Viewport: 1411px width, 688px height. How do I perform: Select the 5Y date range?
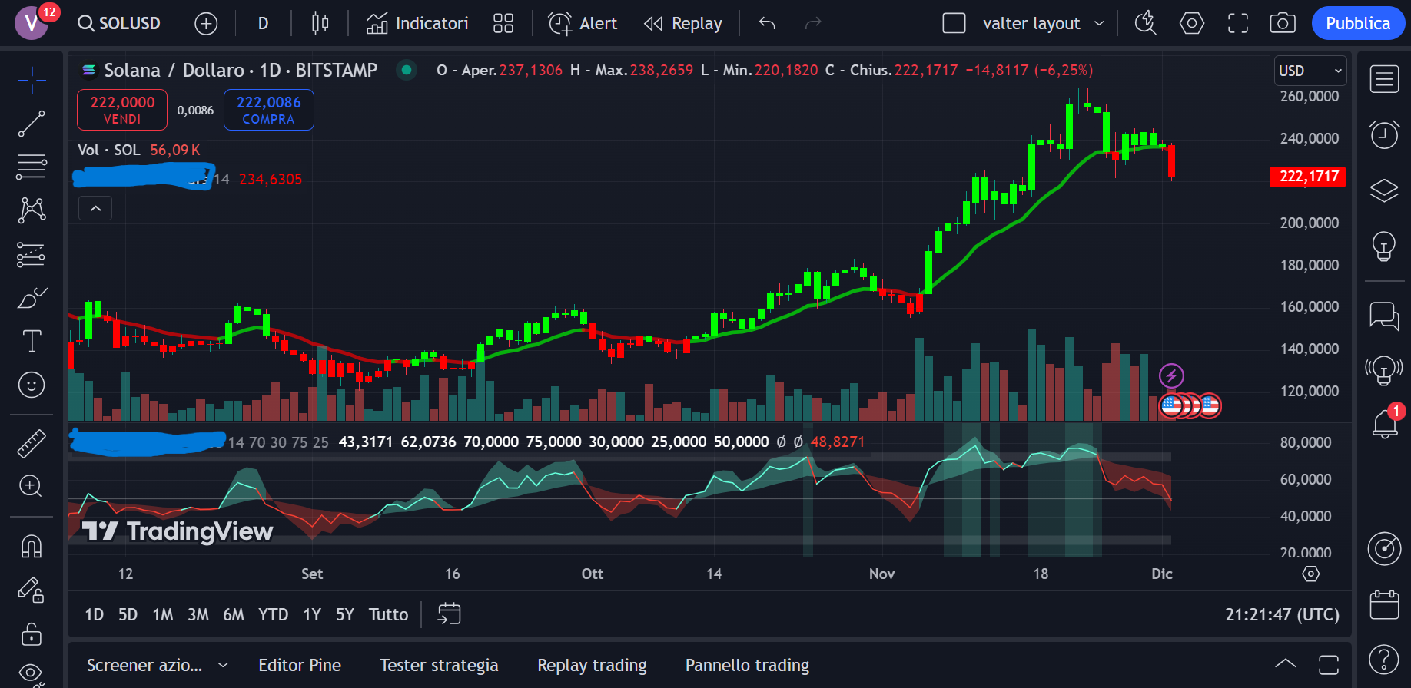pos(345,614)
